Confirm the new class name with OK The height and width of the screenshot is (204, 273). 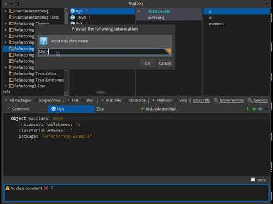[147, 63]
